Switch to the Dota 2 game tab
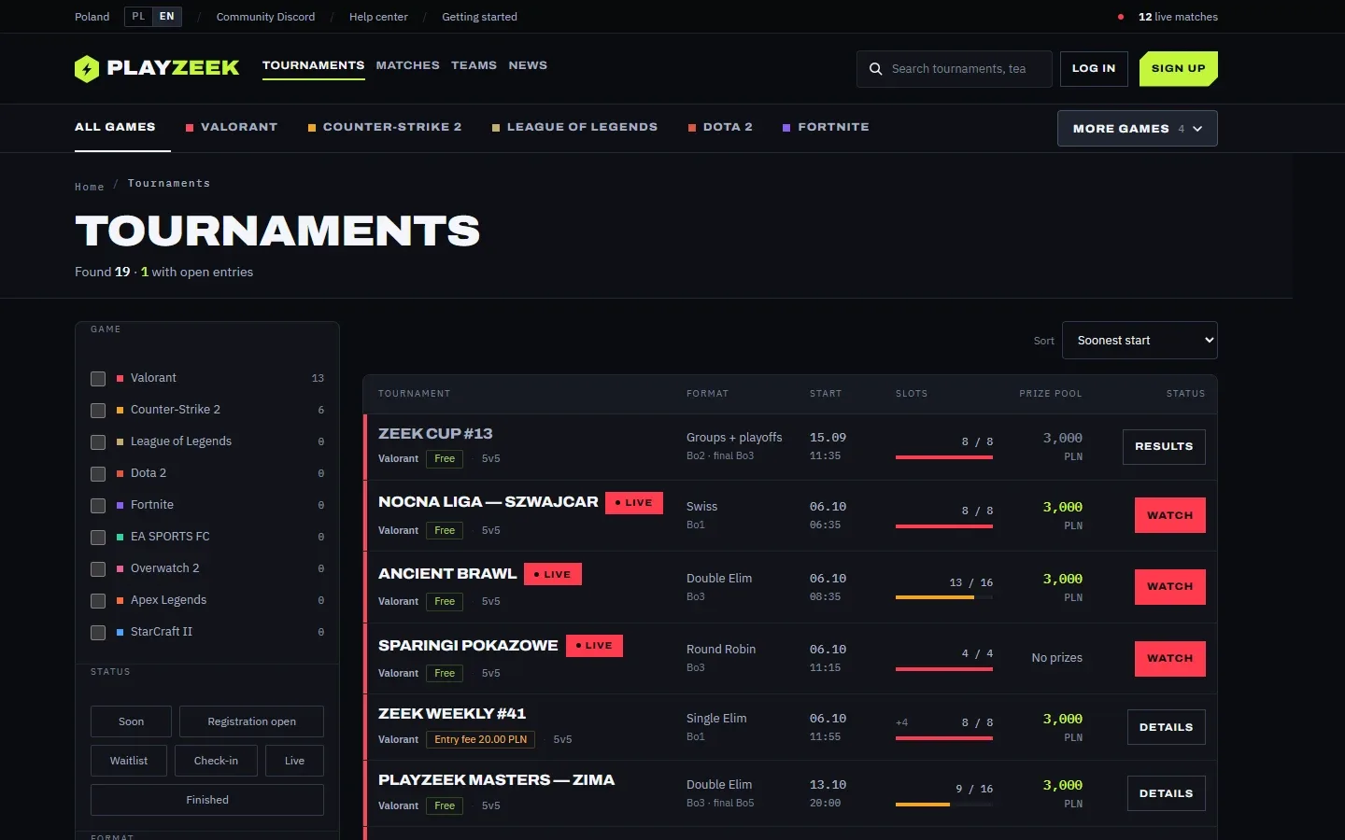Viewport: 1345px width, 840px height. click(x=720, y=128)
